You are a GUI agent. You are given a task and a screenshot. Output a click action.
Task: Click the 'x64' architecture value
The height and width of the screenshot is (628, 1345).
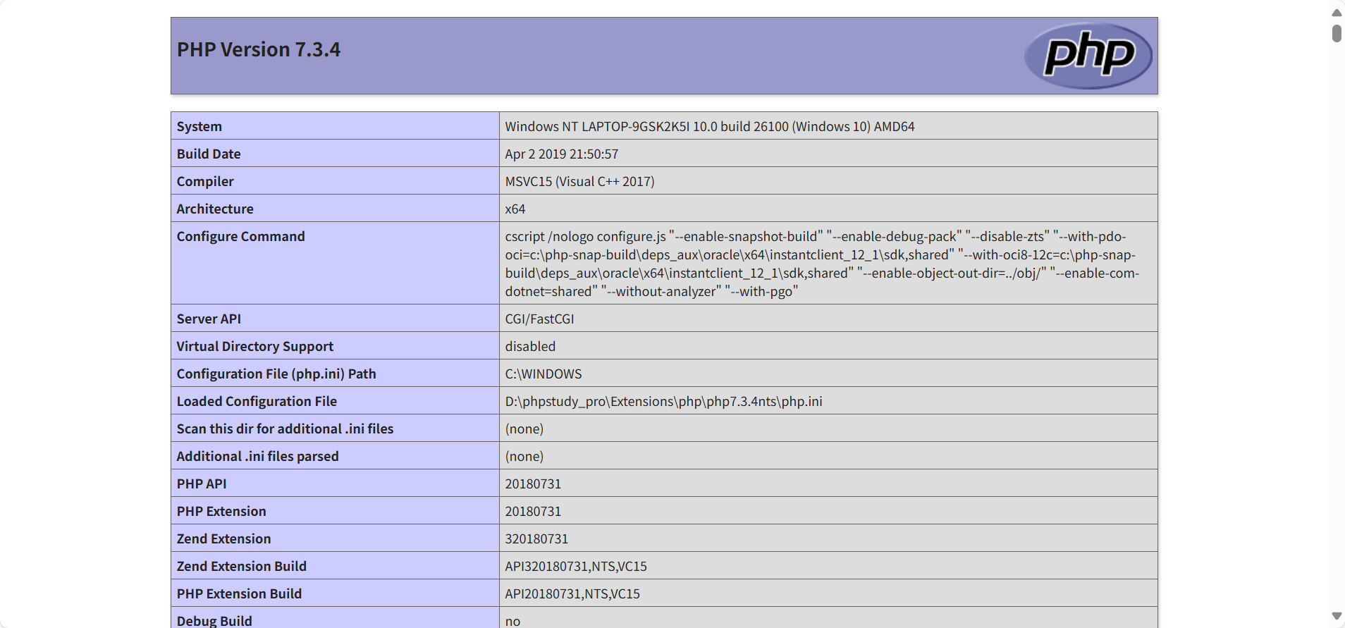click(x=515, y=209)
